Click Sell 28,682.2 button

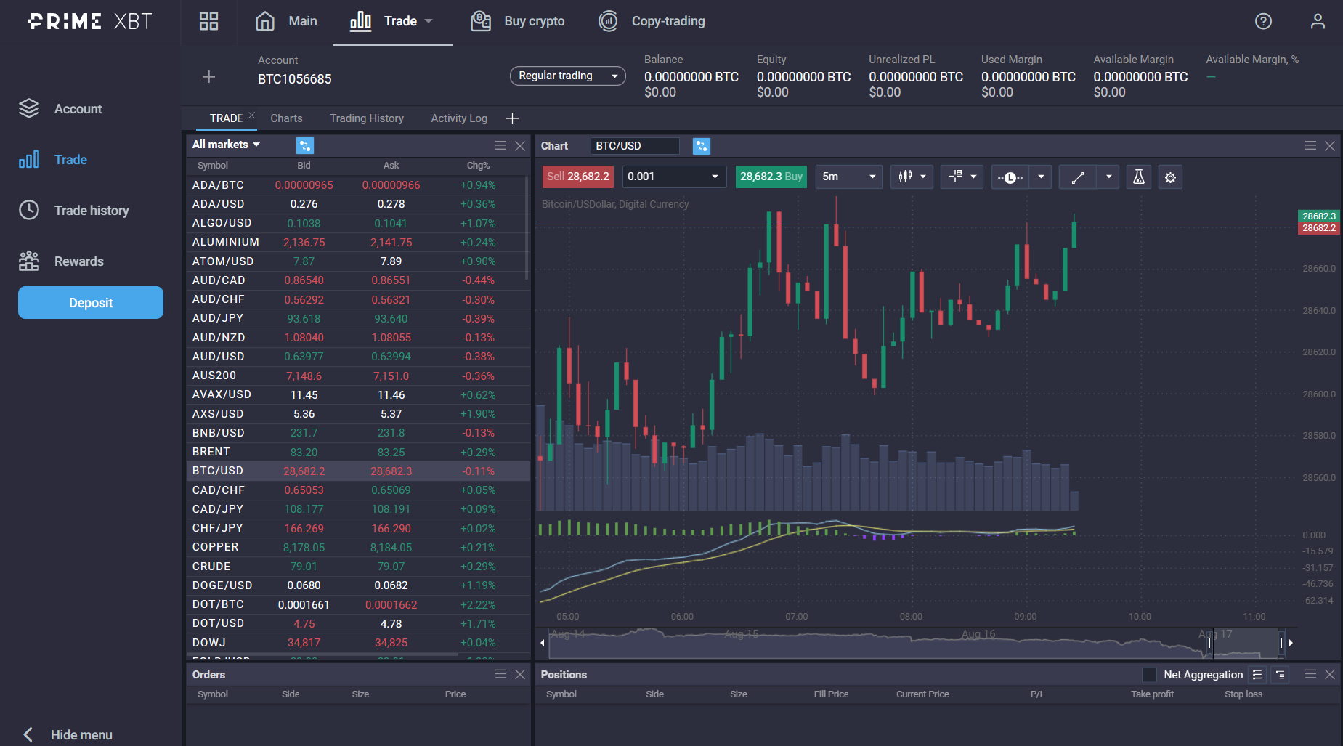point(578,177)
